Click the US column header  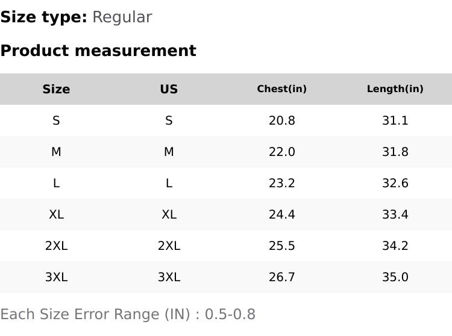point(169,89)
